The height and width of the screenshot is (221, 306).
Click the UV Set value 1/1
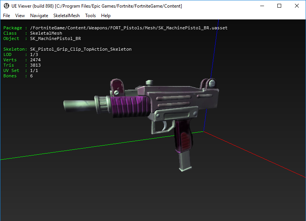tap(34, 70)
